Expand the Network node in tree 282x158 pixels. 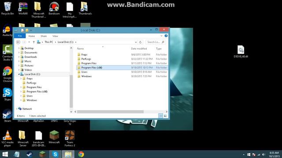coord(17,109)
